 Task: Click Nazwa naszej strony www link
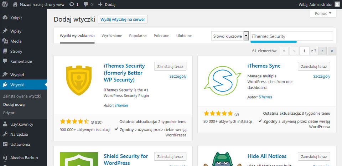(42, 4)
